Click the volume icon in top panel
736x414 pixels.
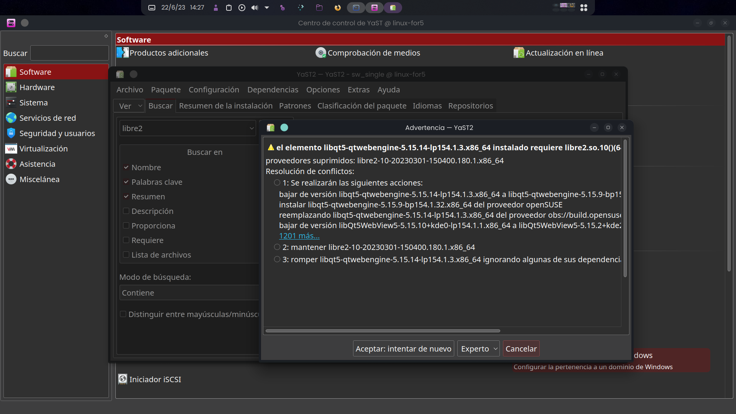(x=255, y=8)
